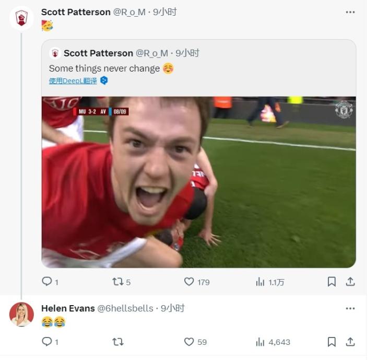Like Helen Evans's reply
The height and width of the screenshot is (360, 376).
point(189,342)
